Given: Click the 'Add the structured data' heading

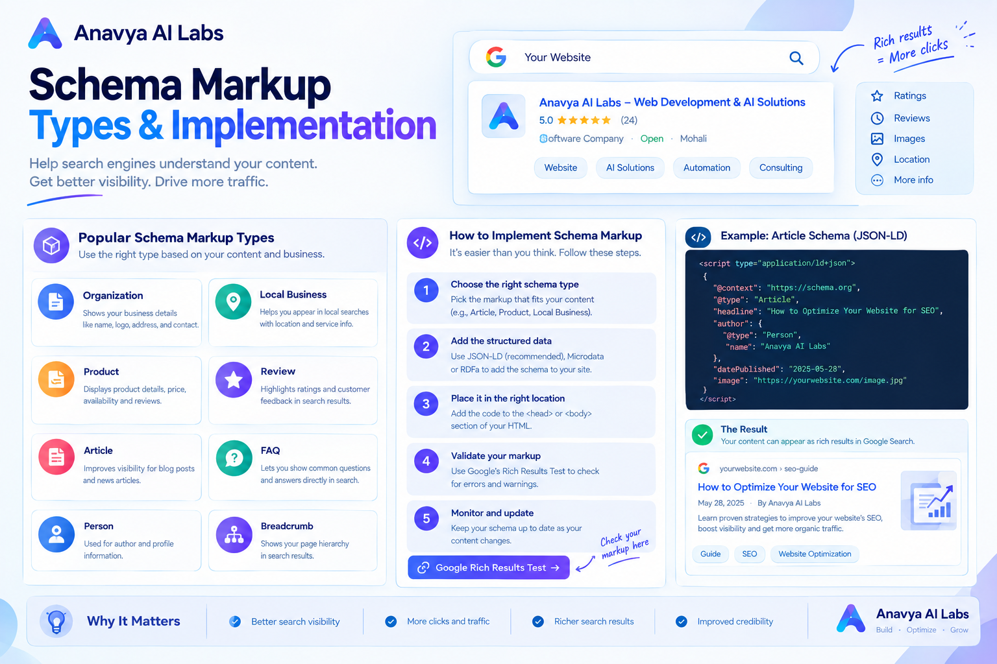Looking at the screenshot, I should click(501, 341).
